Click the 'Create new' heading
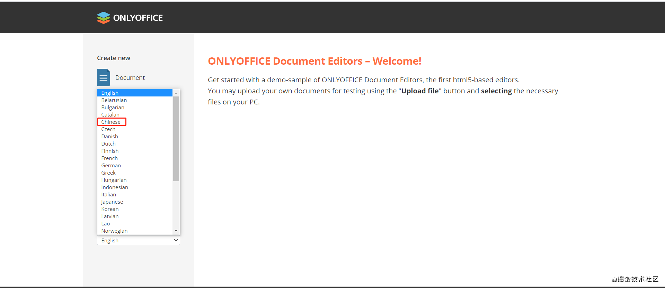This screenshot has height=288, width=665. click(114, 58)
